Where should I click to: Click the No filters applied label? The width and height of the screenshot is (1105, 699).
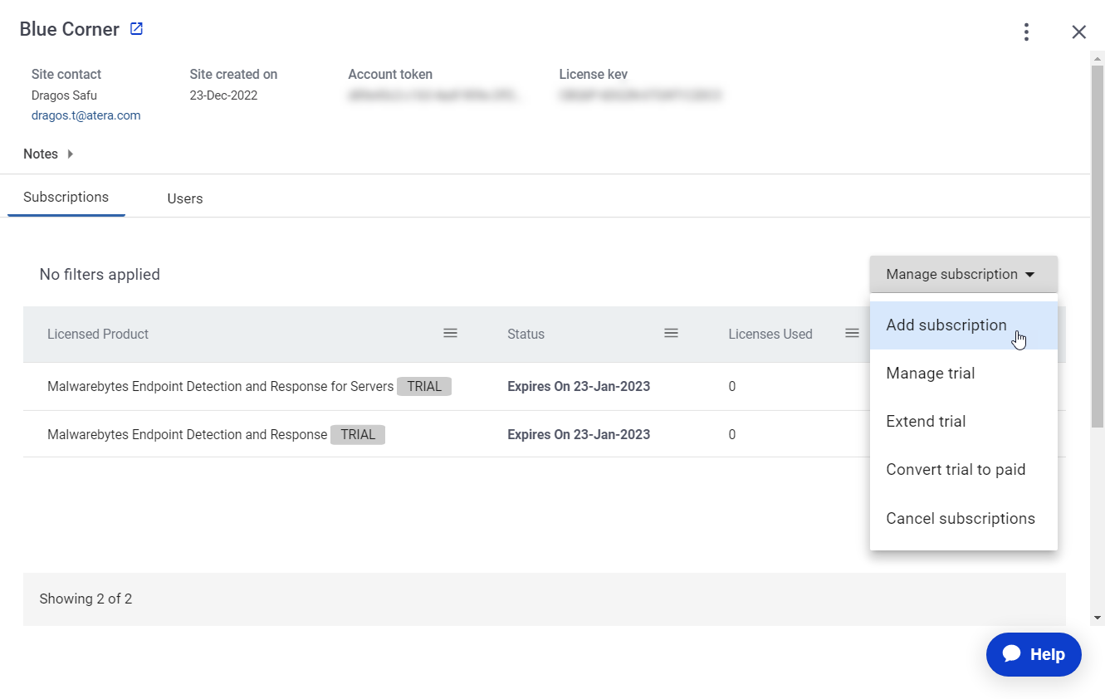(100, 274)
